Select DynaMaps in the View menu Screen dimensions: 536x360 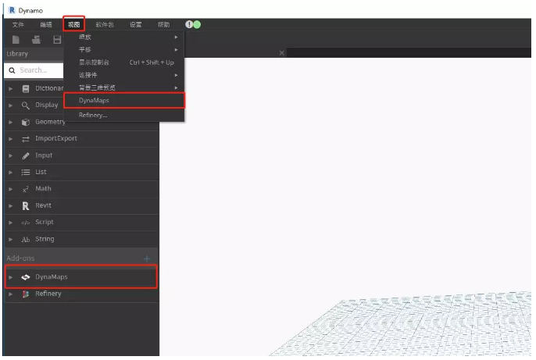pos(124,101)
